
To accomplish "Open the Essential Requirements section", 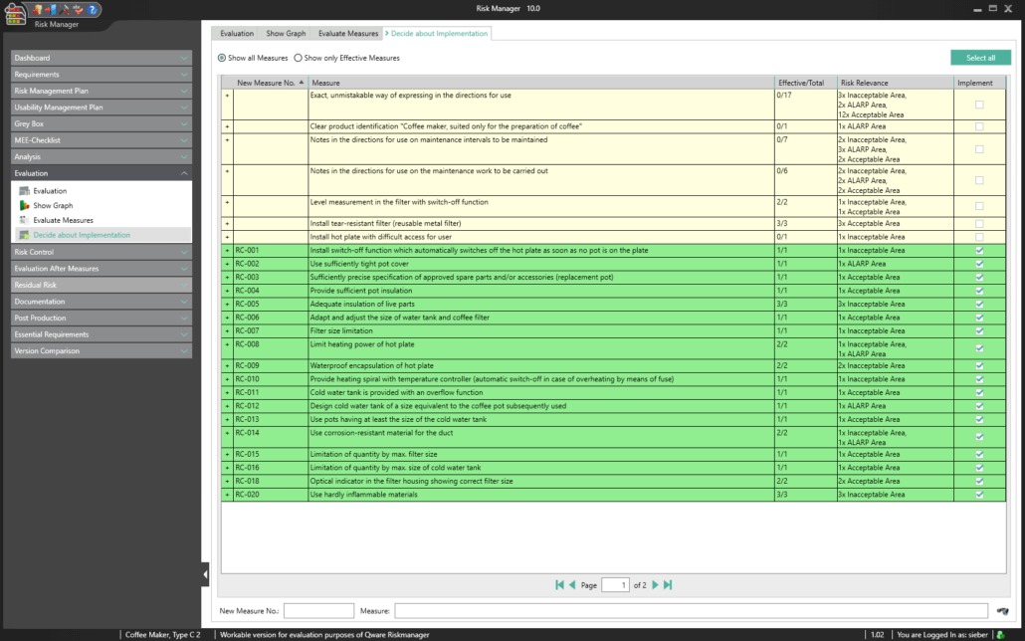I will coord(102,334).
